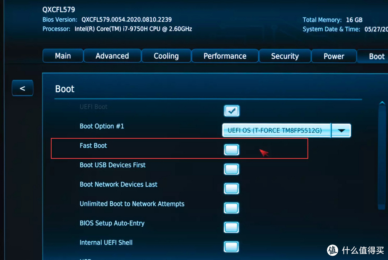Enable Internal UEFI Shell
The width and height of the screenshot is (388, 260).
231,247
